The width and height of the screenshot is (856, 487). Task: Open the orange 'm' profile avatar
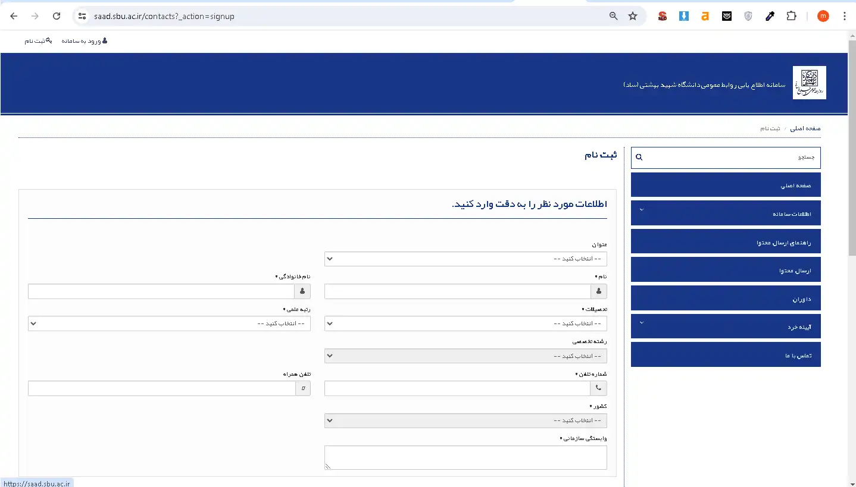[x=823, y=16]
